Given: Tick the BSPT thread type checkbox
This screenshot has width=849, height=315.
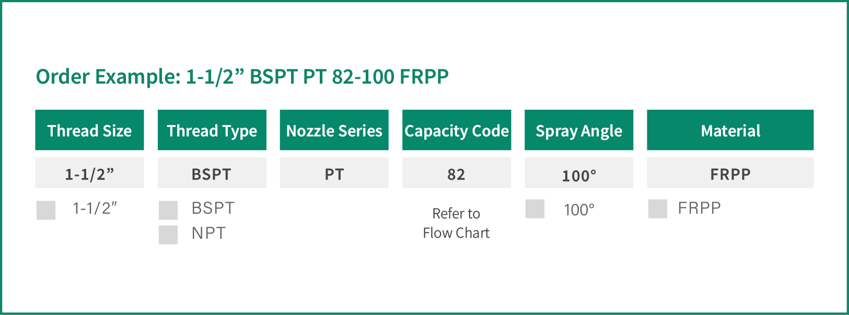Looking at the screenshot, I should point(168,210).
